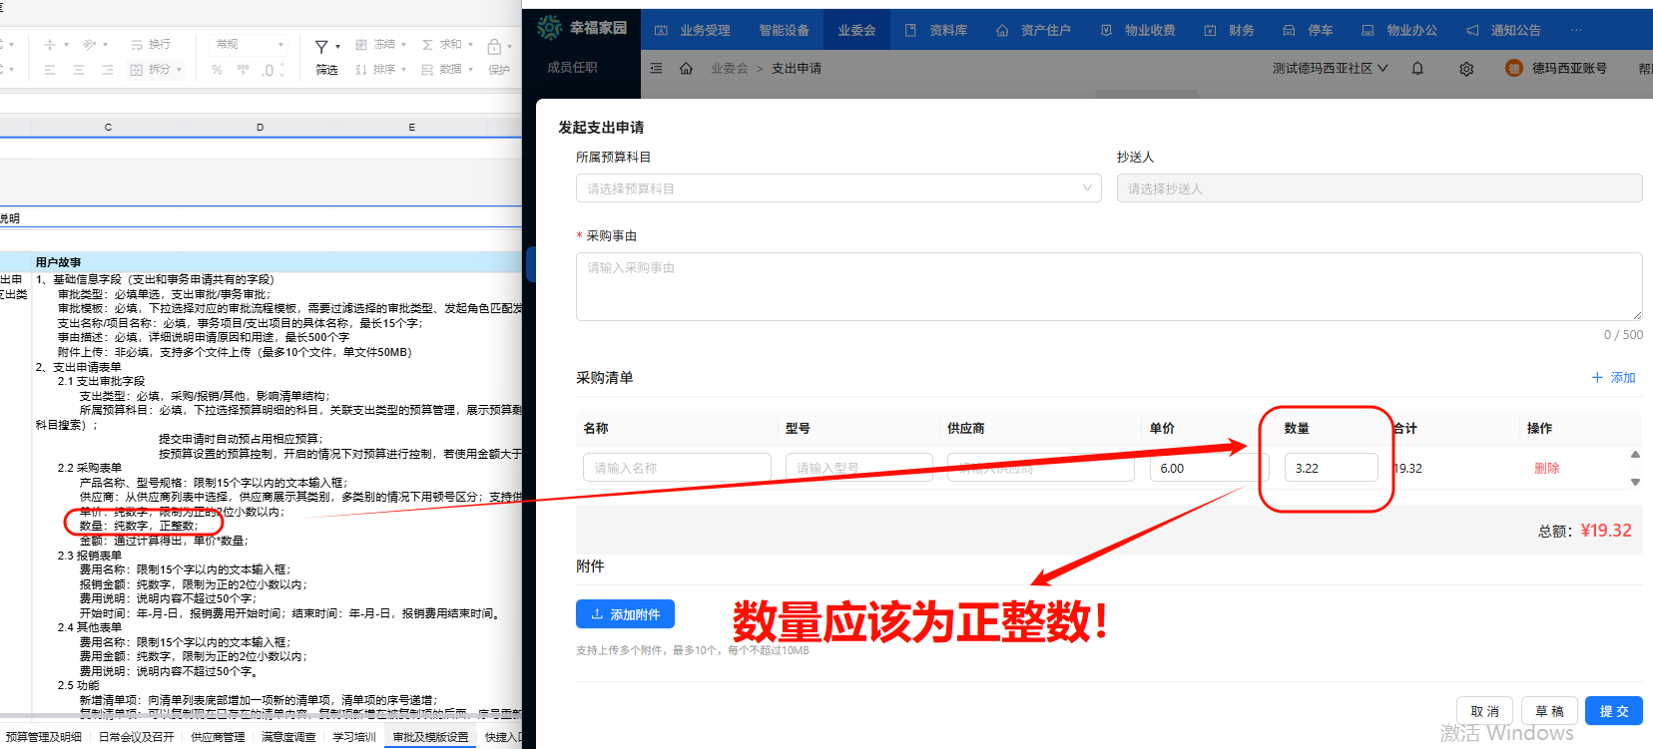Open the 常规 number format dropdown
1653x749 pixels.
[250, 45]
